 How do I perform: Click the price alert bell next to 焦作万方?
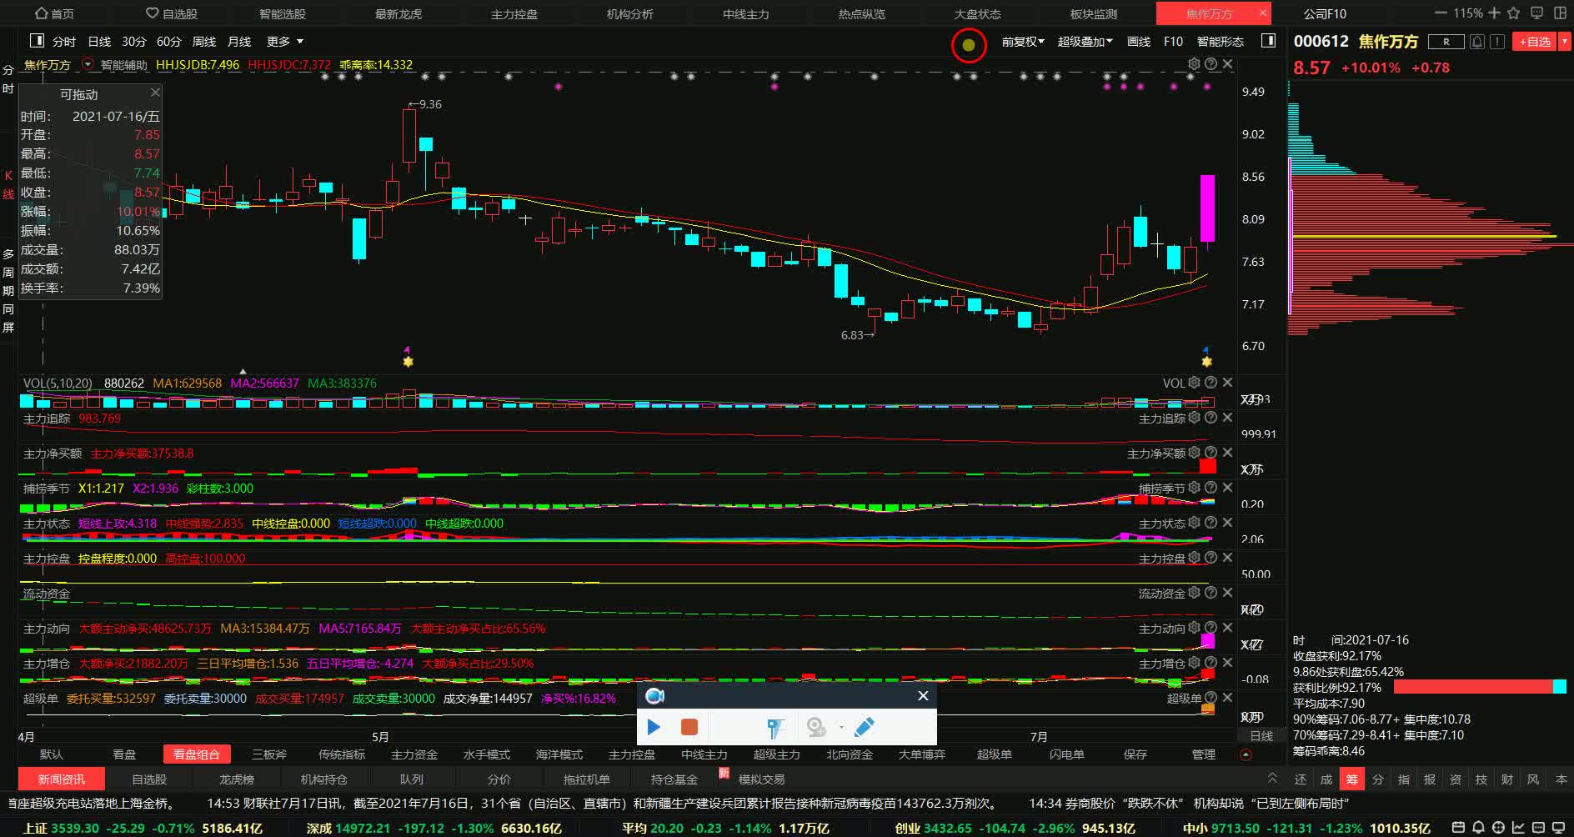pos(1476,42)
